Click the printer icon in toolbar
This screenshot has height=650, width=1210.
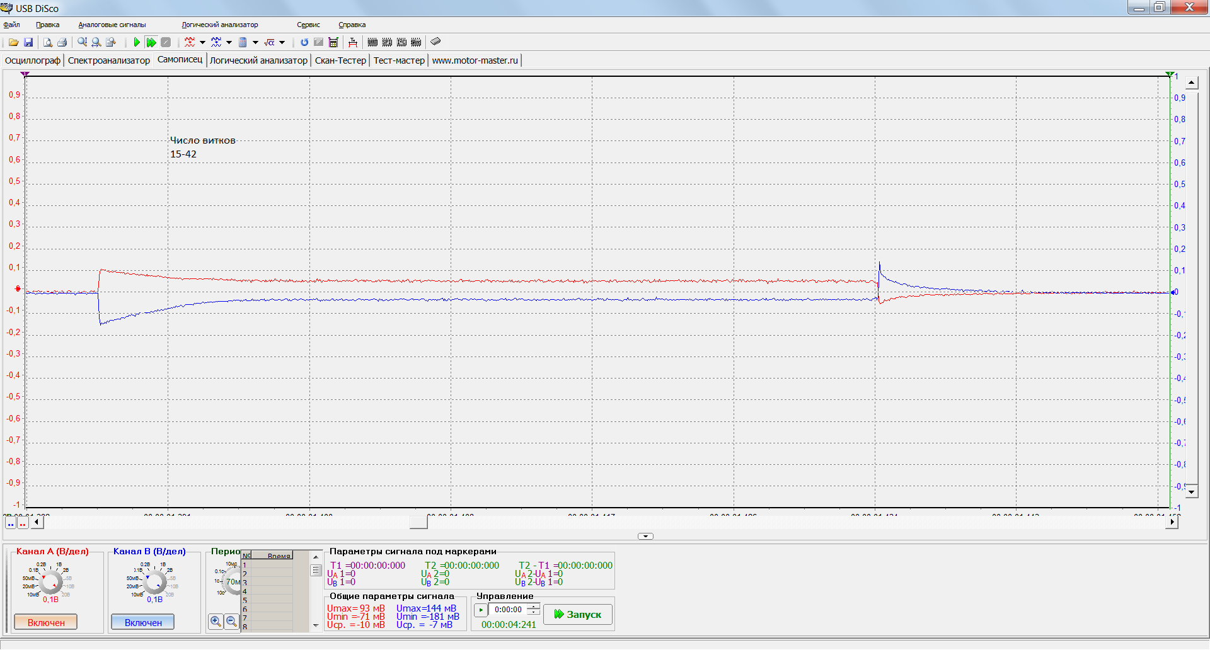pyautogui.click(x=62, y=42)
